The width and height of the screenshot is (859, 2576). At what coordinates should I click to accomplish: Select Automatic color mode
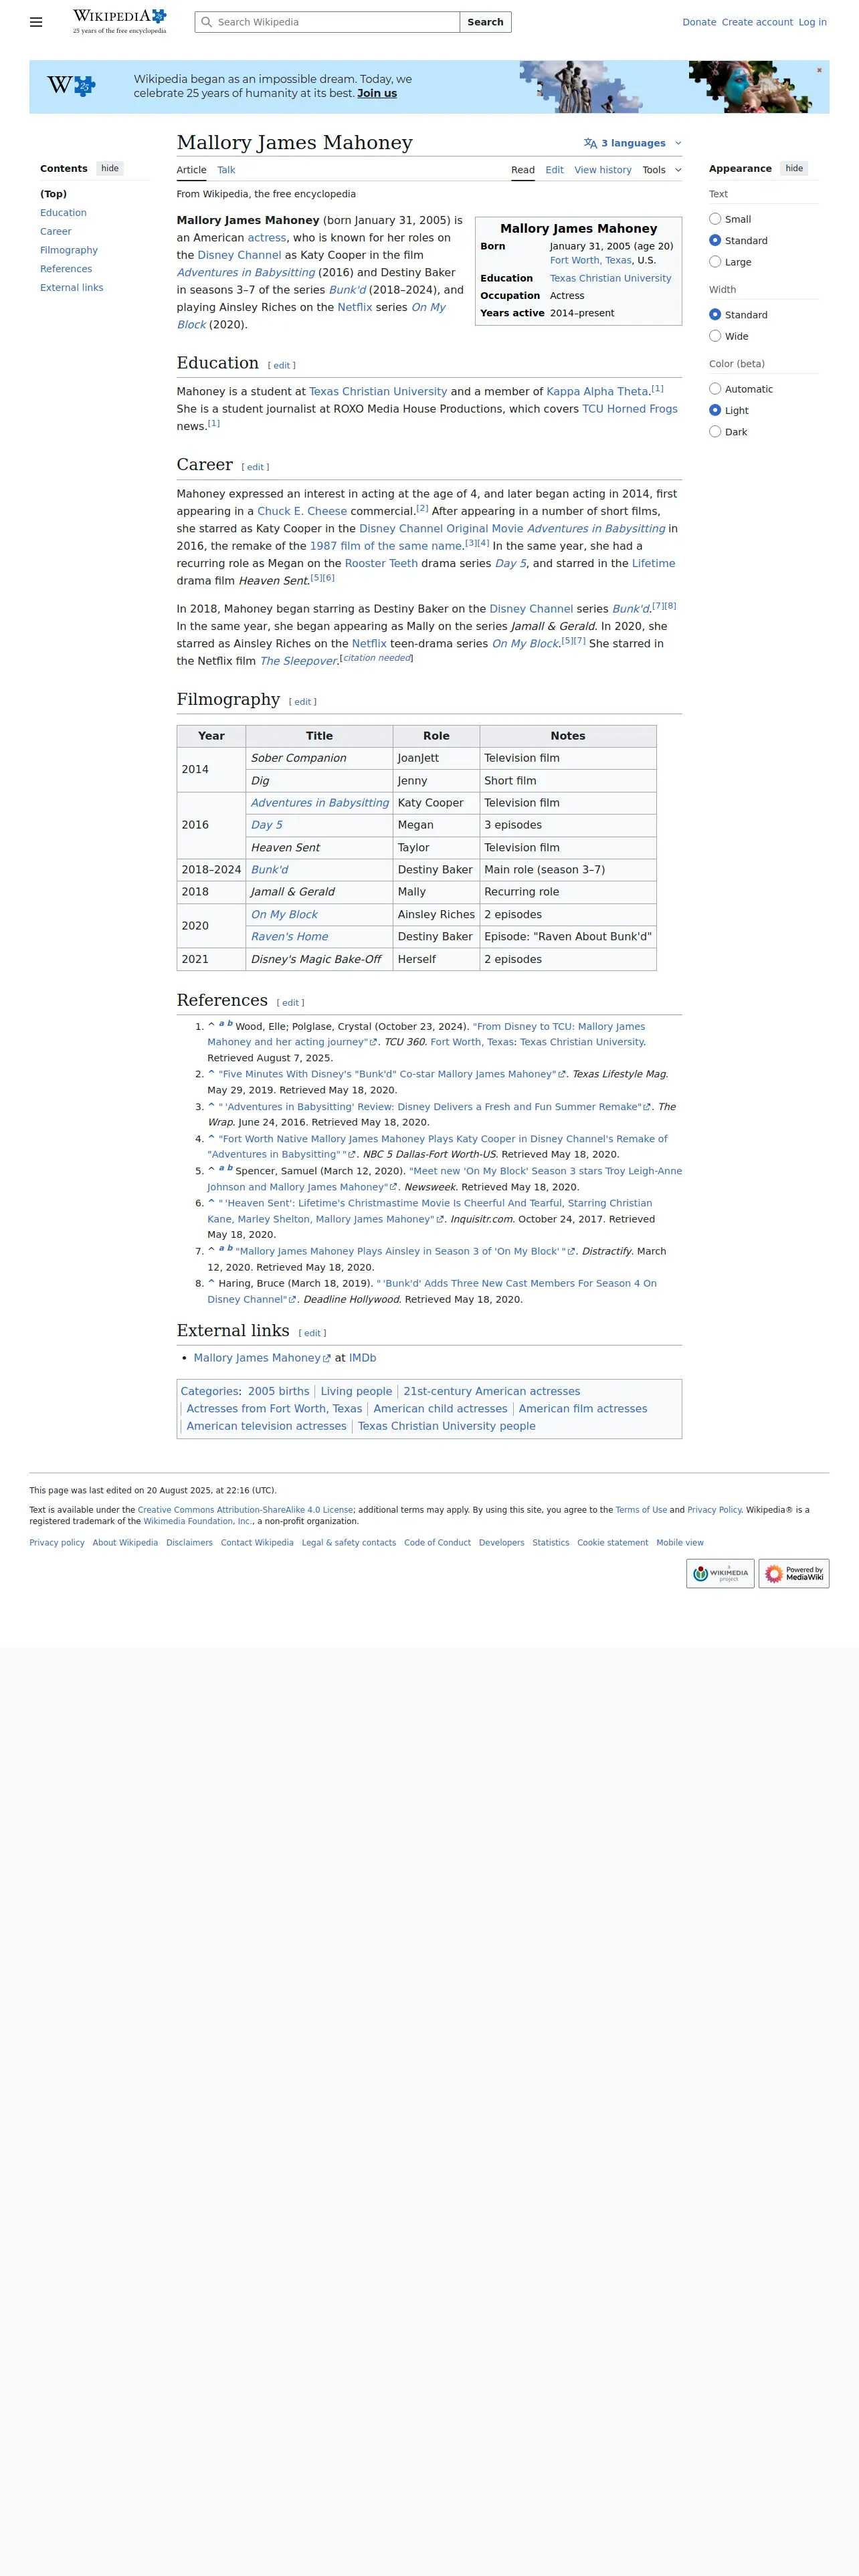pos(715,389)
